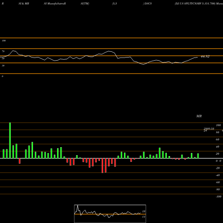
Task: Click the RSI current value 44.82
Action: coord(205,57)
